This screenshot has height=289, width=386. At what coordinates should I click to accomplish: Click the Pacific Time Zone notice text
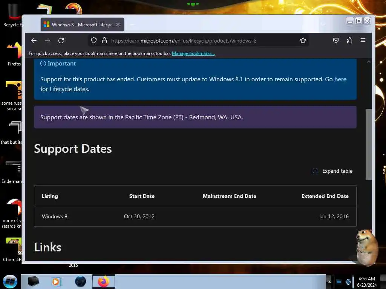click(x=142, y=117)
